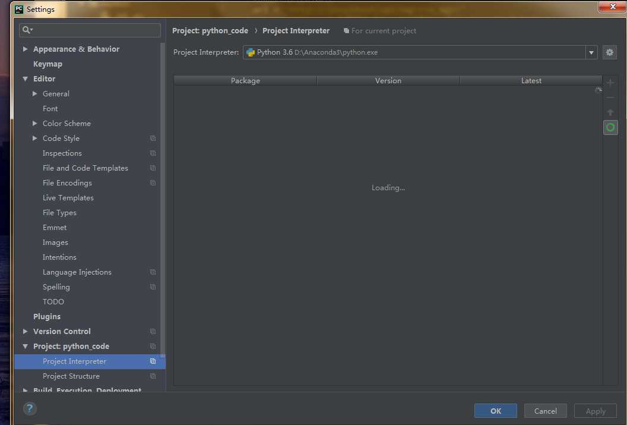Click project-level icon beside File and Code Templates
This screenshot has width=627, height=425.
click(x=153, y=168)
